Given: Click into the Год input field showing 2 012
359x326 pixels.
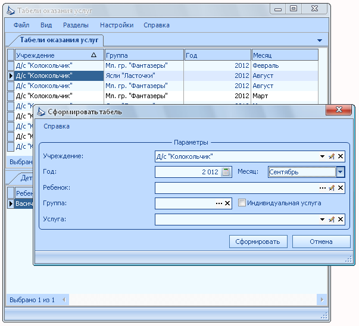Looking at the screenshot, I should coord(188,172).
